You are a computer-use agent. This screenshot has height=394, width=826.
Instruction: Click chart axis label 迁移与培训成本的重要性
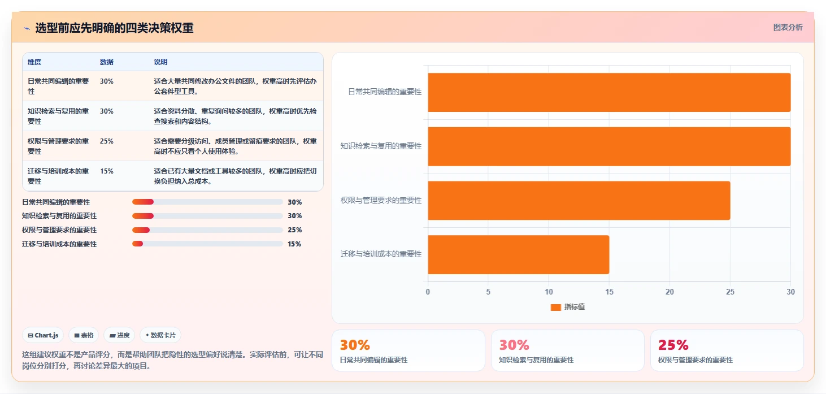[381, 254]
